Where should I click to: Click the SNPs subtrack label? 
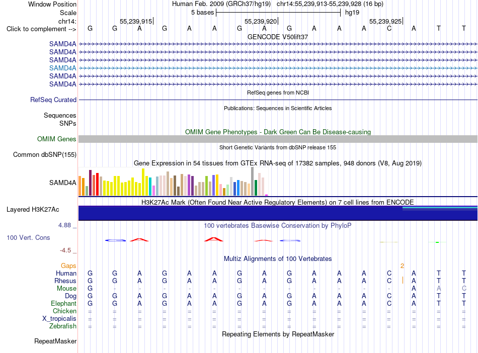[x=68, y=123]
